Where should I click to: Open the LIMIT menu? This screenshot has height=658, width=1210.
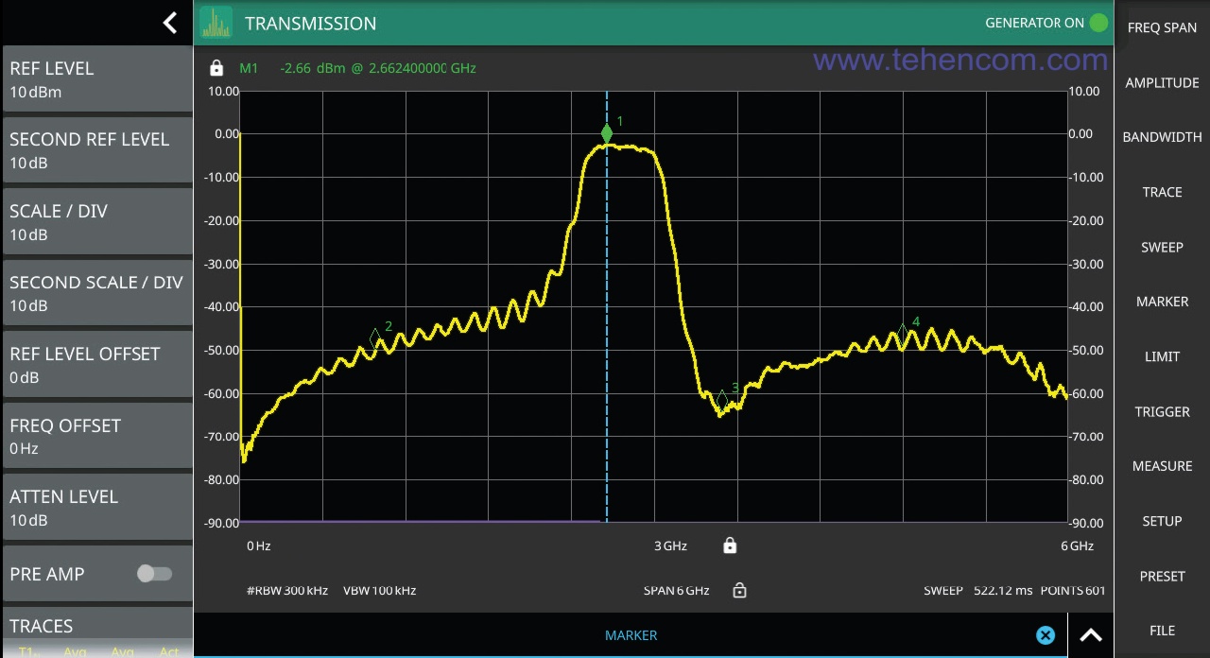pyautogui.click(x=1162, y=356)
